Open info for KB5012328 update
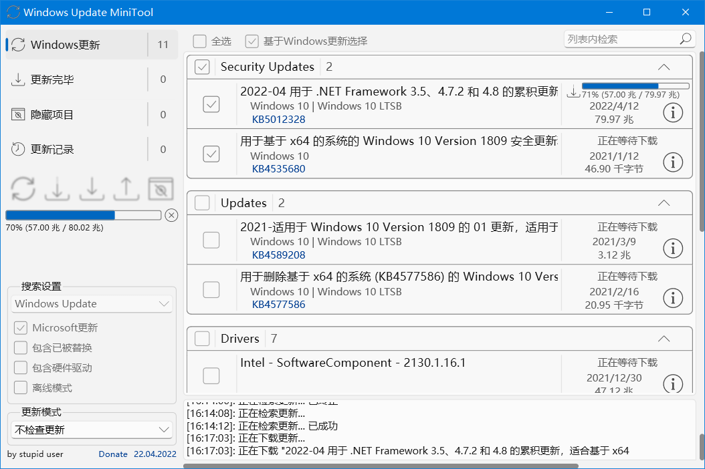Image resolution: width=705 pixels, height=469 pixels. tap(673, 113)
